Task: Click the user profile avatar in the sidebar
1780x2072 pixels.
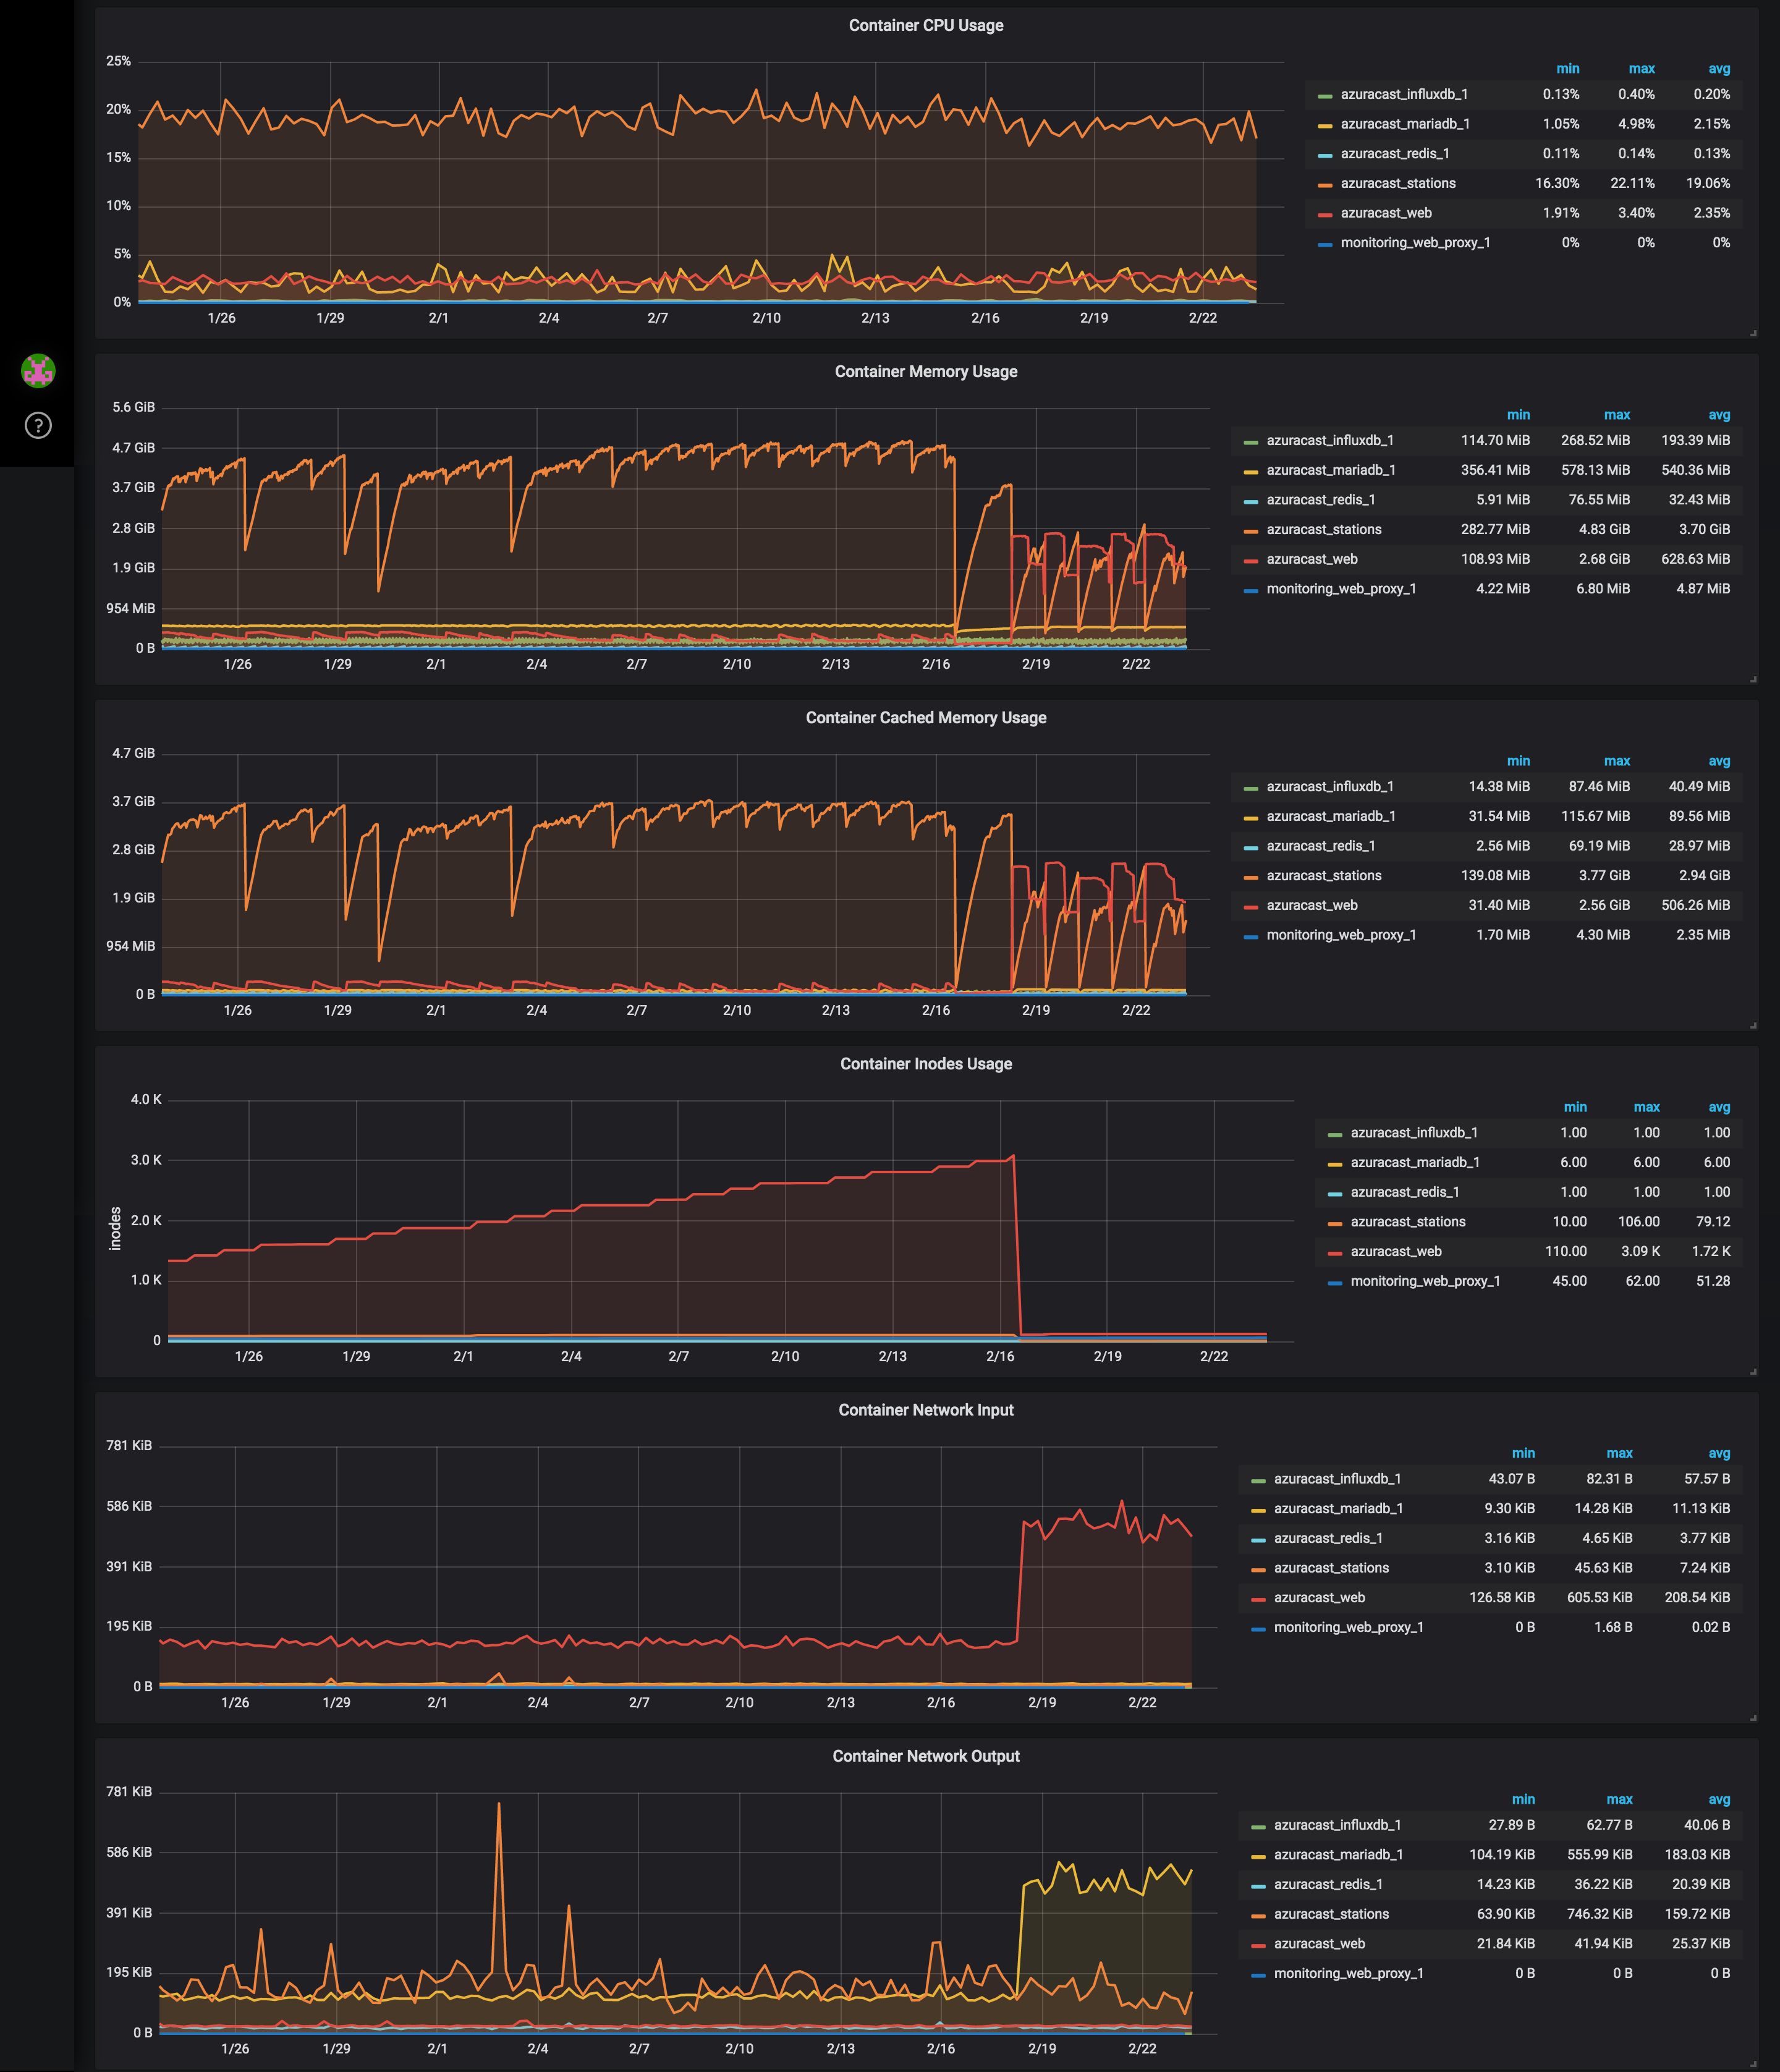Action: 37,371
